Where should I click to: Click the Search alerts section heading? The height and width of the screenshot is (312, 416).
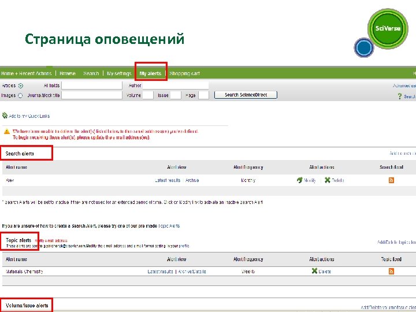point(20,154)
